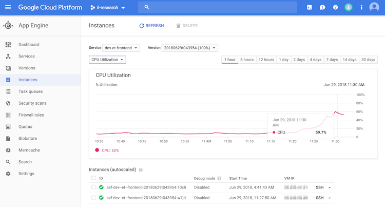Screen dimensions: 385x207
Task: Open the CPU Utilization metric dropdown
Action: click(107, 60)
